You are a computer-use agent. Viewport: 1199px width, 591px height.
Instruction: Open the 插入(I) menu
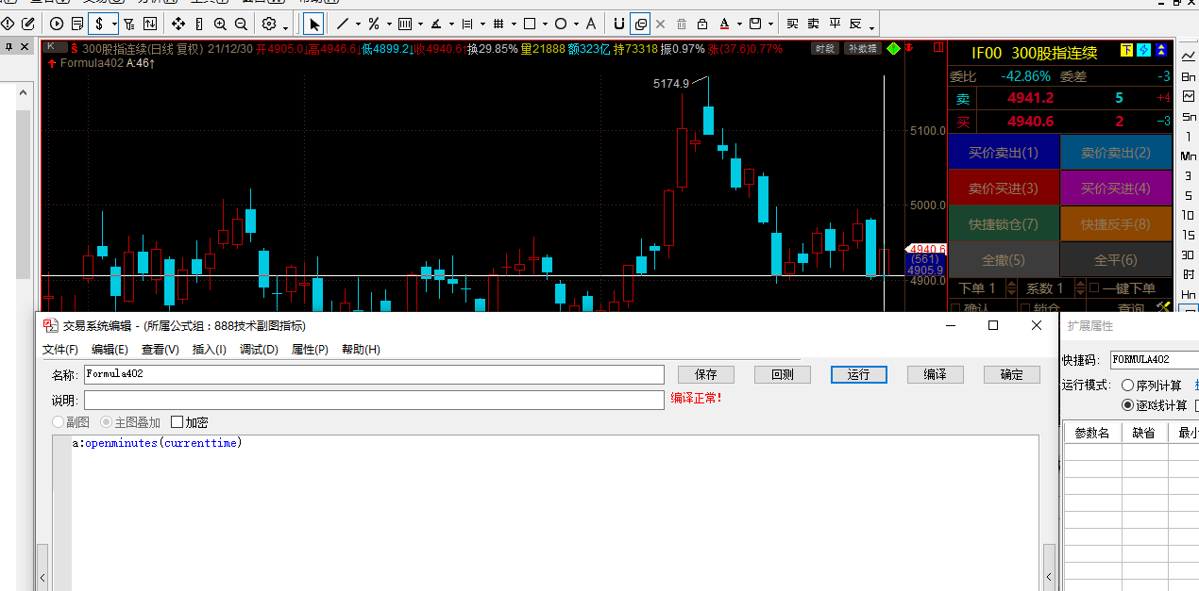[x=210, y=350]
